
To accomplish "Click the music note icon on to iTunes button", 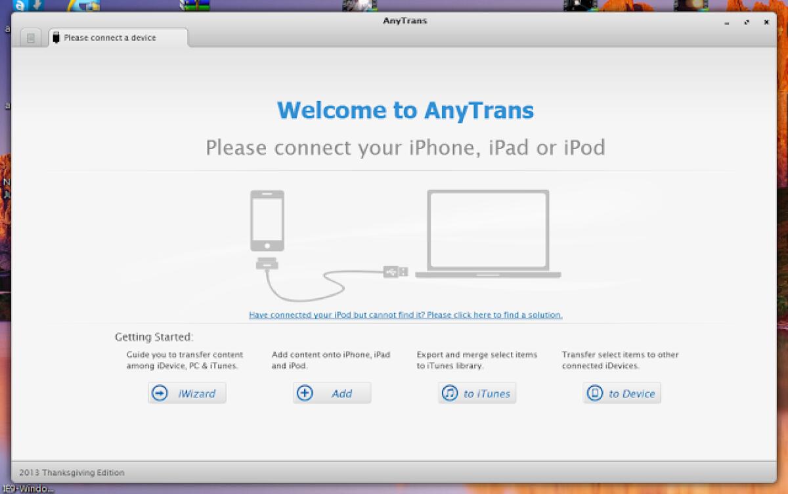I will (x=449, y=393).
